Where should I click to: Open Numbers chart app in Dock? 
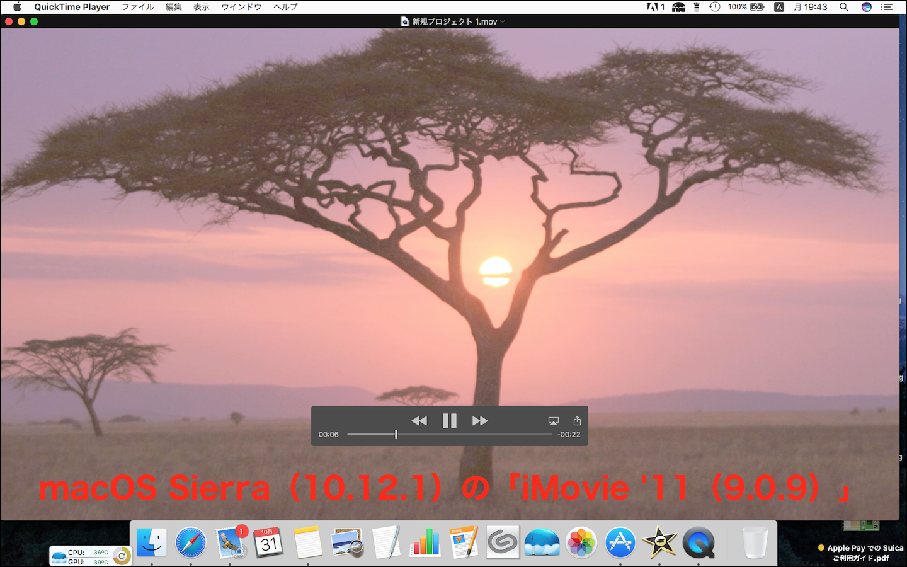click(425, 542)
